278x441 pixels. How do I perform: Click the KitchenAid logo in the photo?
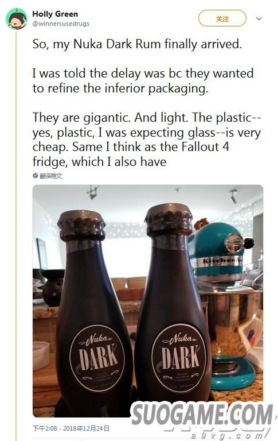222,261
